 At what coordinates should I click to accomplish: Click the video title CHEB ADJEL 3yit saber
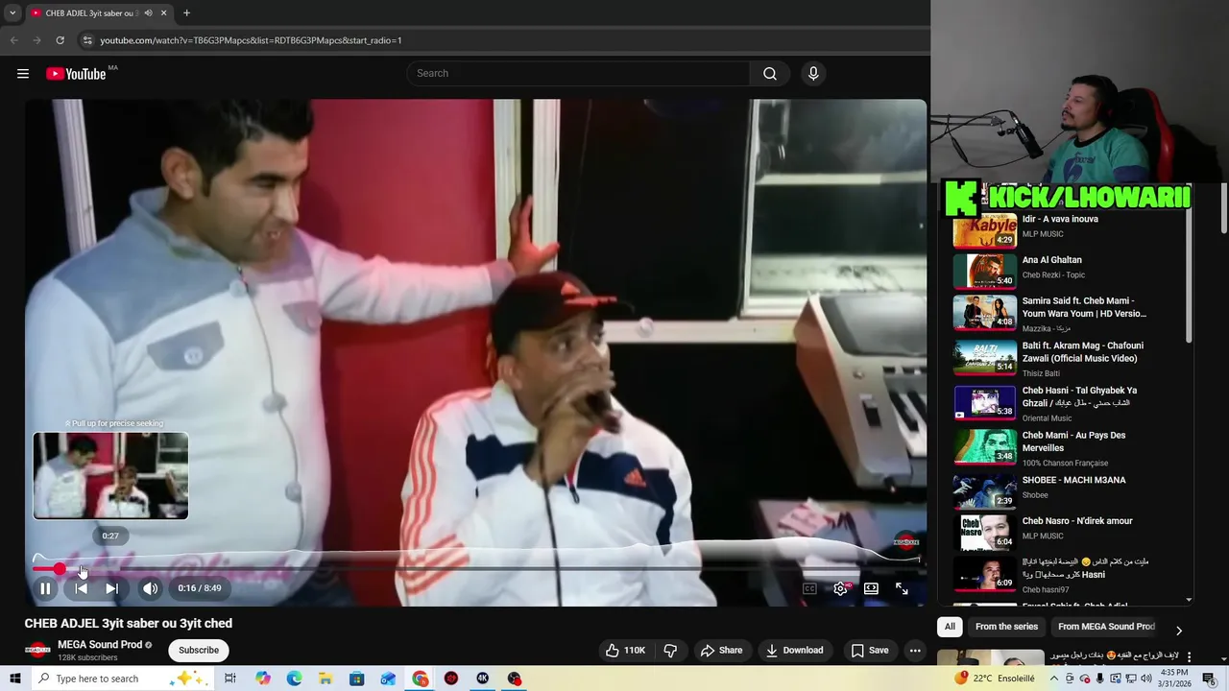click(x=129, y=623)
